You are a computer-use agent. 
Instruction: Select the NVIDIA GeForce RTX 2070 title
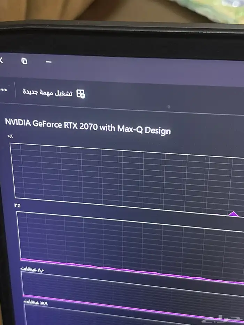click(x=87, y=127)
